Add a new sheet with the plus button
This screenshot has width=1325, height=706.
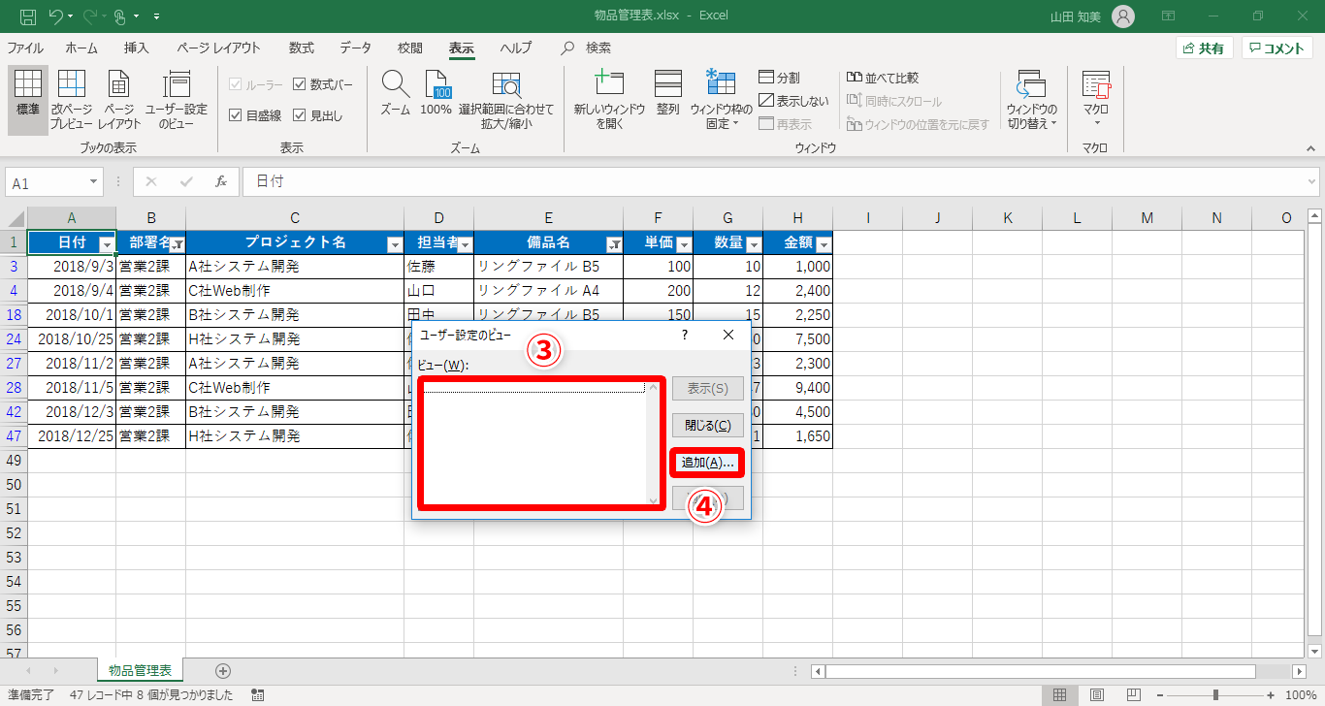pos(223,670)
